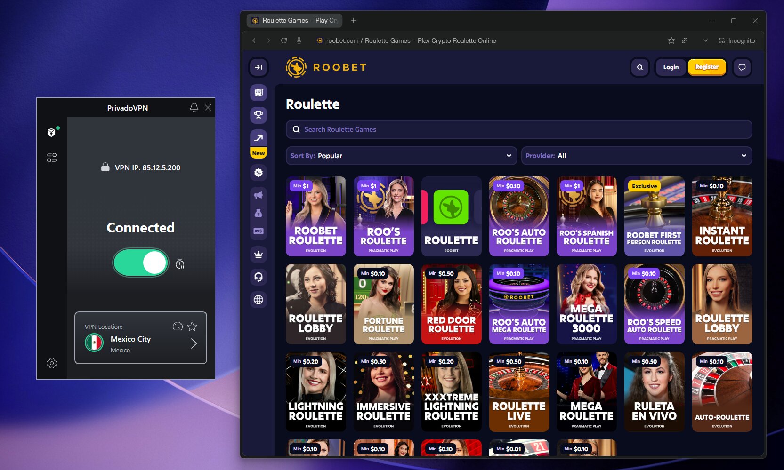This screenshot has height=470, width=784.
Task: Open Roulette Lobby Pragmatic Play card
Action: click(x=722, y=304)
